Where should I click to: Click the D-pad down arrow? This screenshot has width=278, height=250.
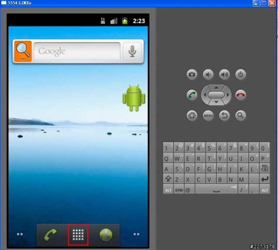(x=216, y=102)
